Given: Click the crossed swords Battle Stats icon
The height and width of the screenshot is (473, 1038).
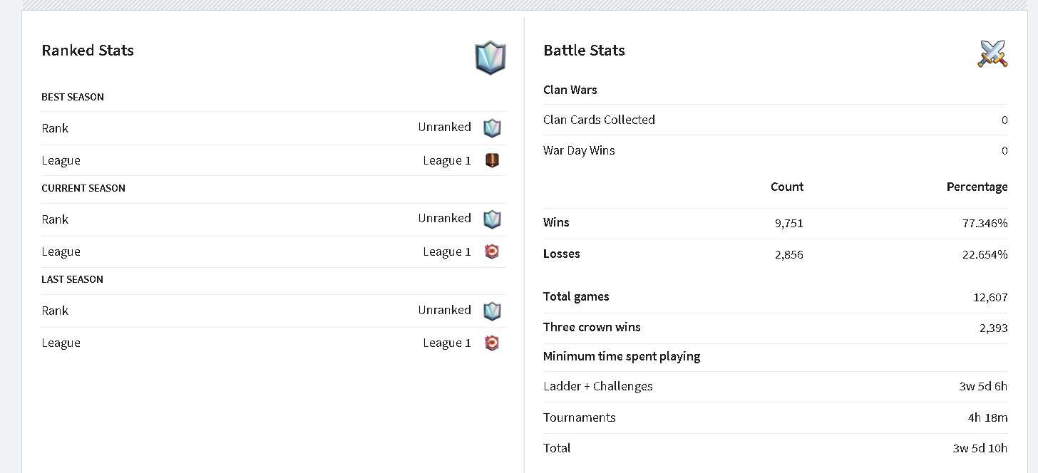Looking at the screenshot, I should 992,53.
